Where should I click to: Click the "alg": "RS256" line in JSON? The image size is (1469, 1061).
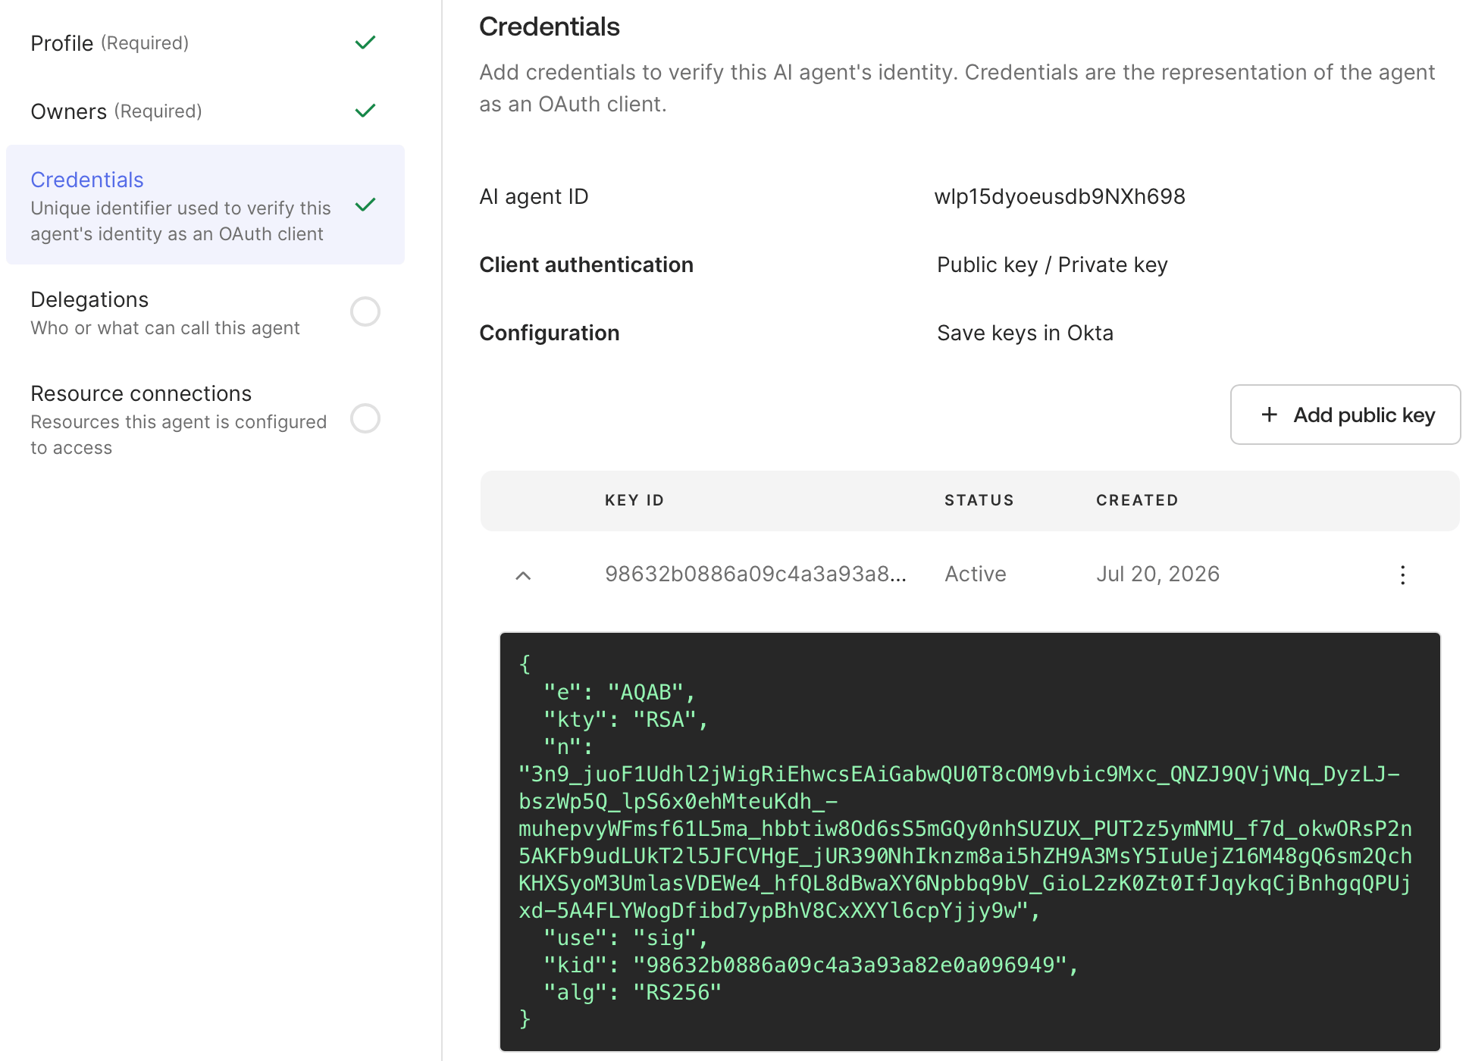click(x=632, y=992)
